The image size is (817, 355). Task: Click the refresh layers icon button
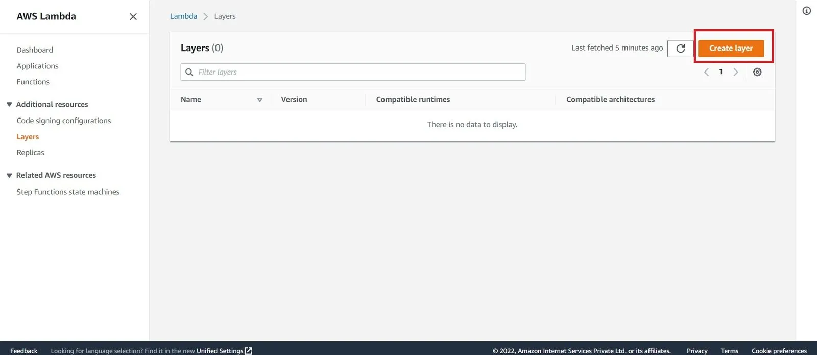tap(680, 49)
